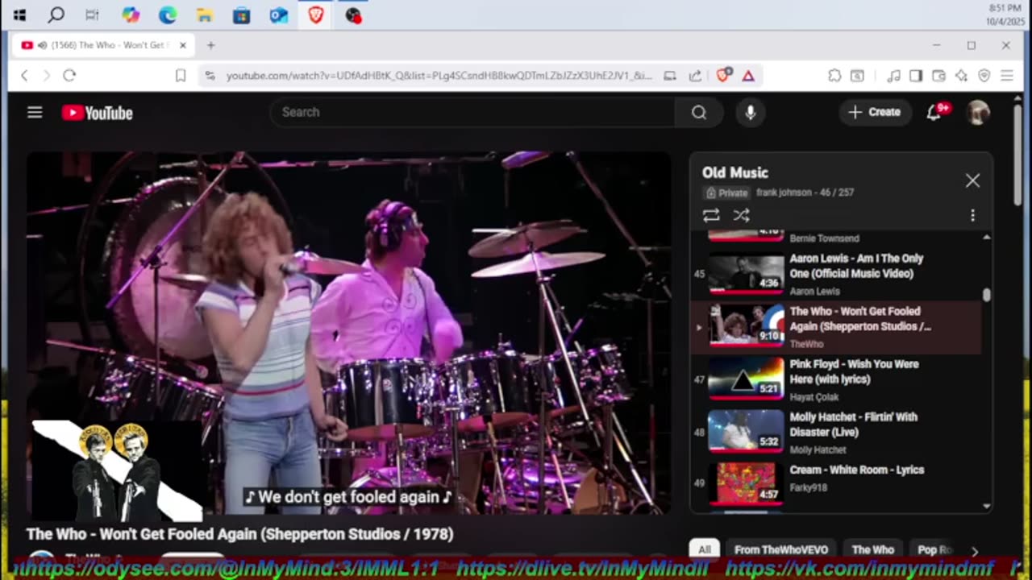Select the All filter chip
The height and width of the screenshot is (580, 1032).
704,549
